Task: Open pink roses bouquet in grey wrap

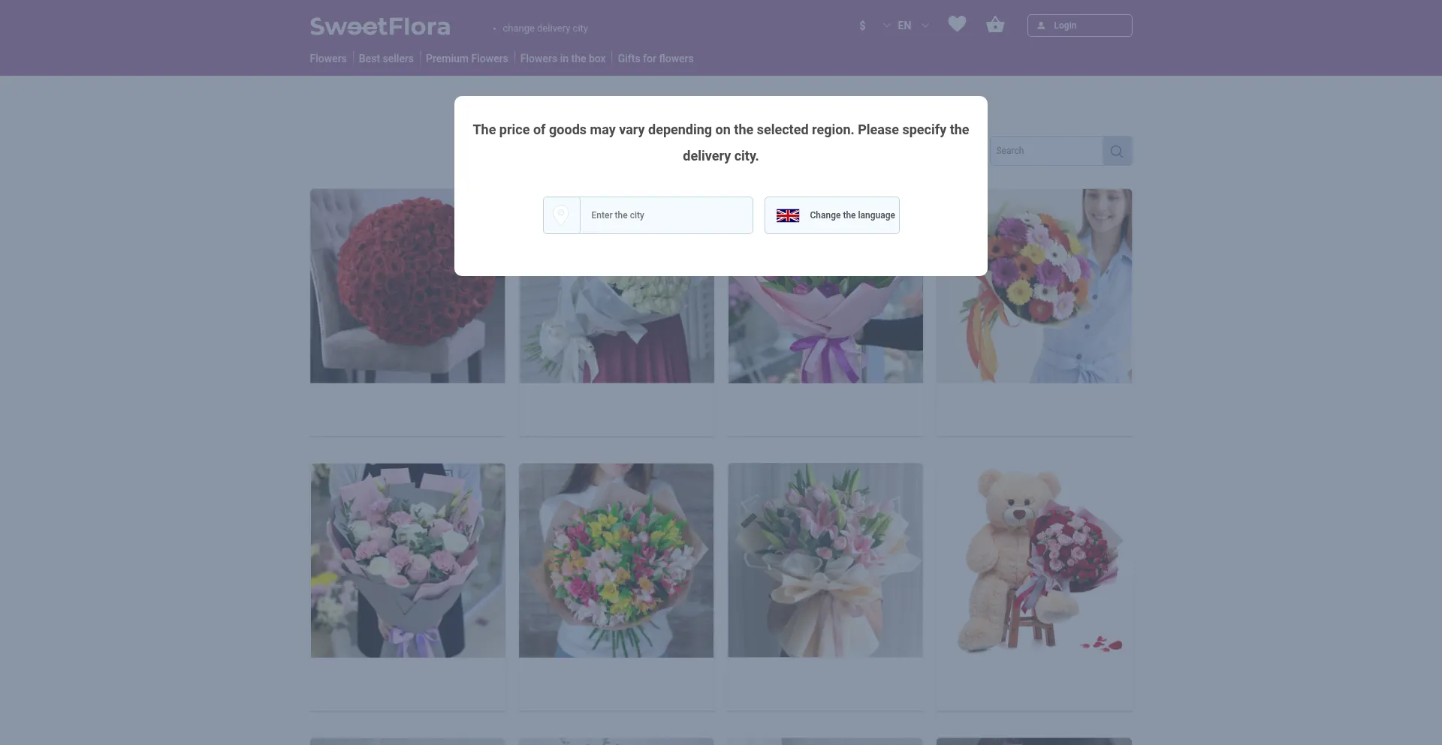Action: coord(408,560)
